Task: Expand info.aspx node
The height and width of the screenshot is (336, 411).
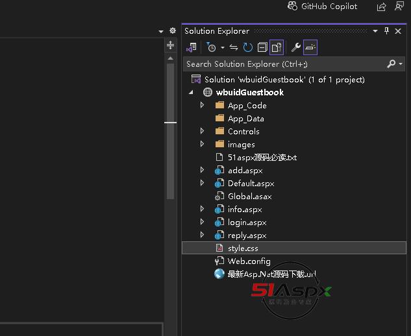Action: point(202,209)
